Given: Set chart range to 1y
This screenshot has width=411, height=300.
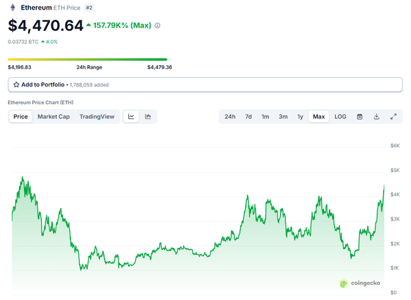Looking at the screenshot, I should click(300, 116).
